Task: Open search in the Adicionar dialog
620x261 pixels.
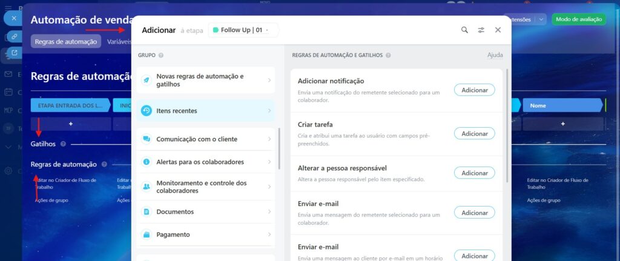Action: point(464,30)
